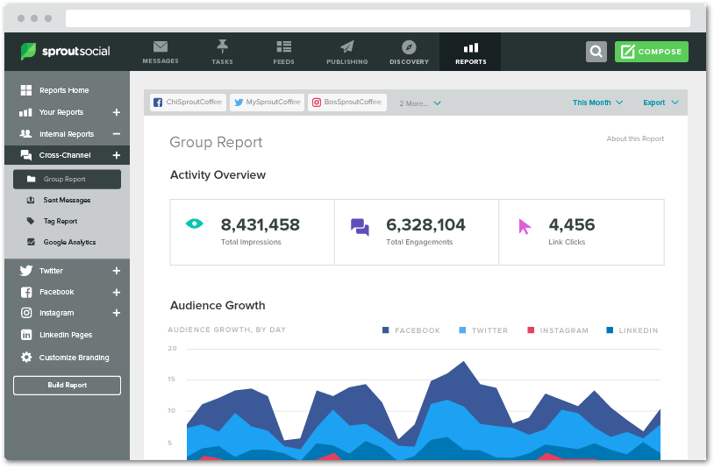Image resolution: width=714 pixels, height=468 pixels.
Task: Toggle LinkedIn series in chart legend
Action: pos(632,330)
